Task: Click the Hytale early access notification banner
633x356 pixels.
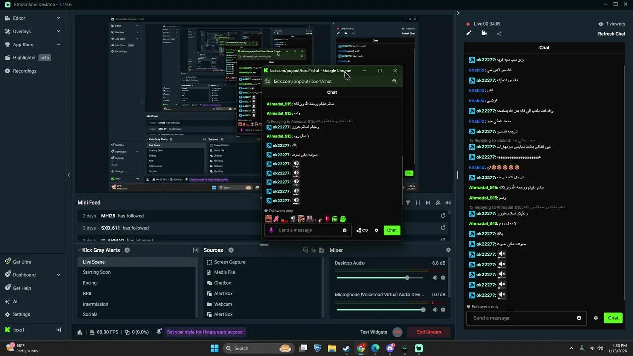Action: coord(205,332)
